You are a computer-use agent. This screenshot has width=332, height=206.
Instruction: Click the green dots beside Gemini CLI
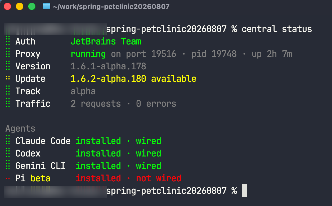[8, 166]
